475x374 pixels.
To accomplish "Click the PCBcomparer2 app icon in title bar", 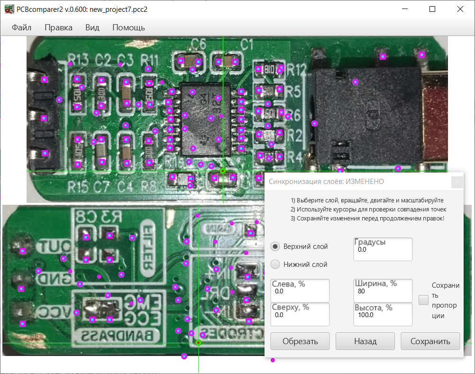I will coord(9,9).
